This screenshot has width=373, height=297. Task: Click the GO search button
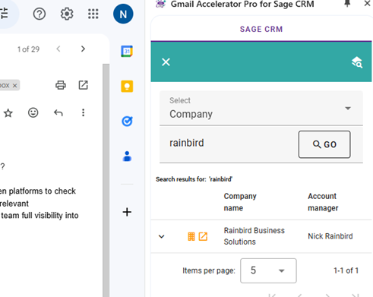[324, 144]
